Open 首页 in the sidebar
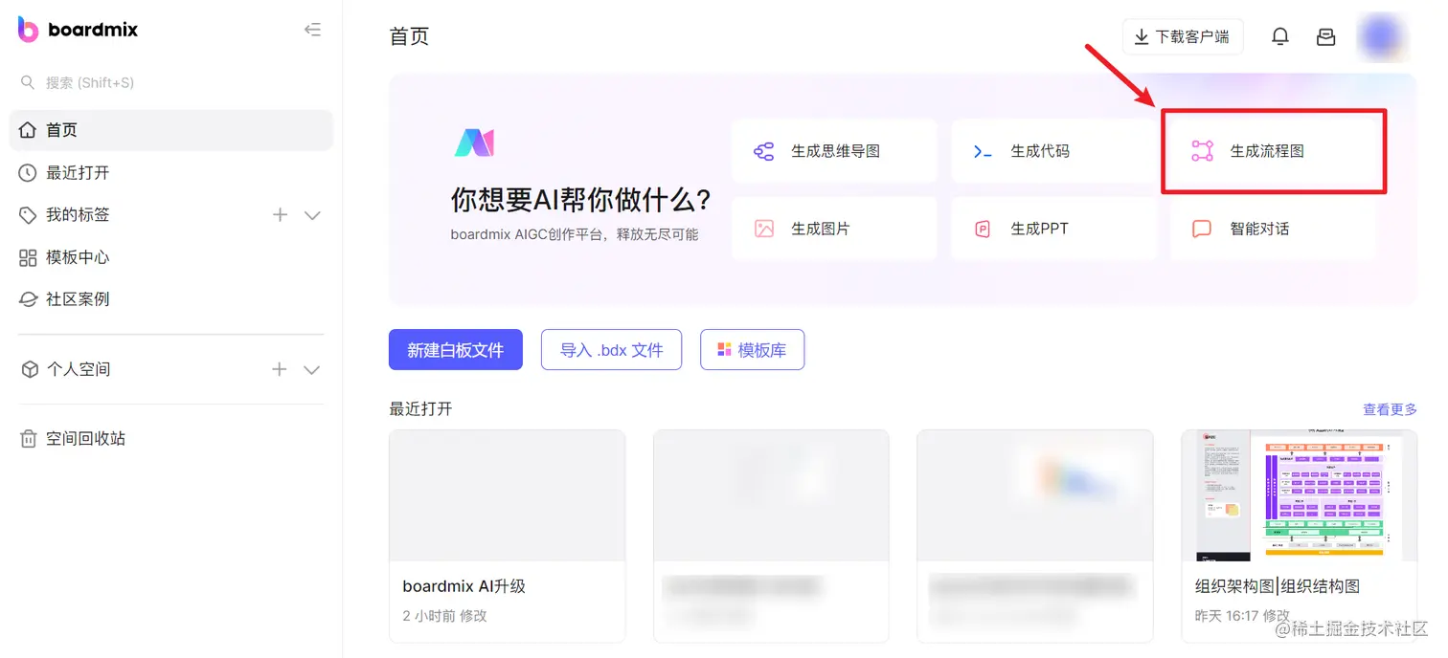1448x658 pixels. pos(171,130)
